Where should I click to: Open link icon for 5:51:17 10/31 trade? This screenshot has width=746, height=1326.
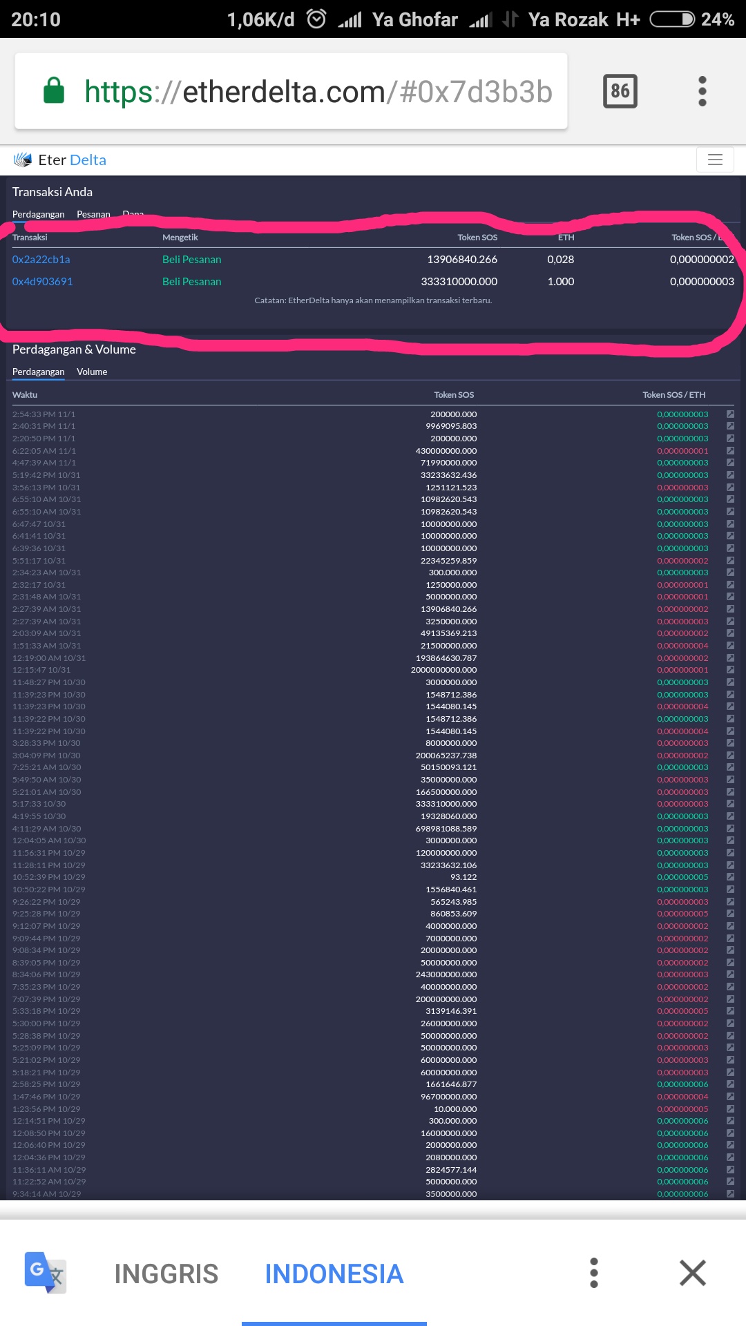(730, 561)
